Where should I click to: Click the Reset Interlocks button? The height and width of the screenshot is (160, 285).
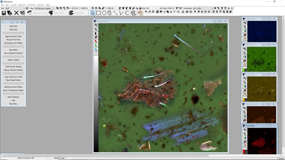click(13, 97)
